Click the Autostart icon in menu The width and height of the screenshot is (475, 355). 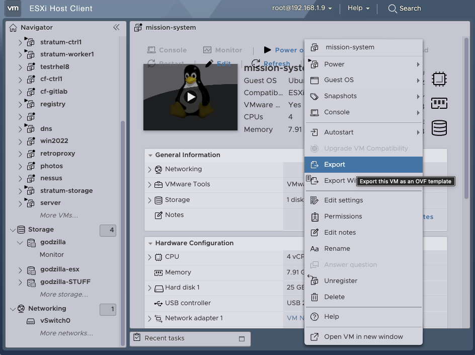tap(314, 132)
